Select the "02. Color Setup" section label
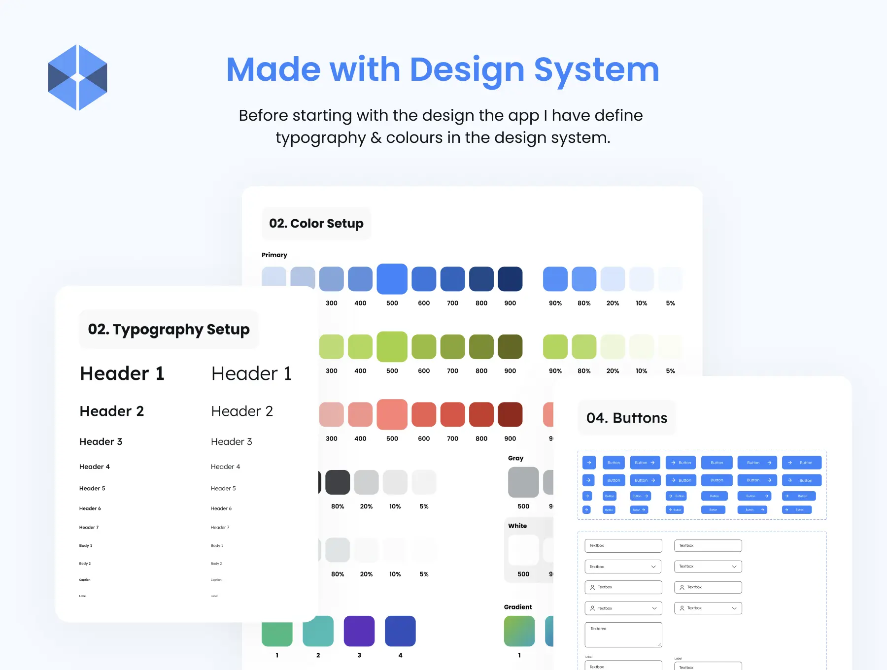The width and height of the screenshot is (887, 670). [316, 224]
